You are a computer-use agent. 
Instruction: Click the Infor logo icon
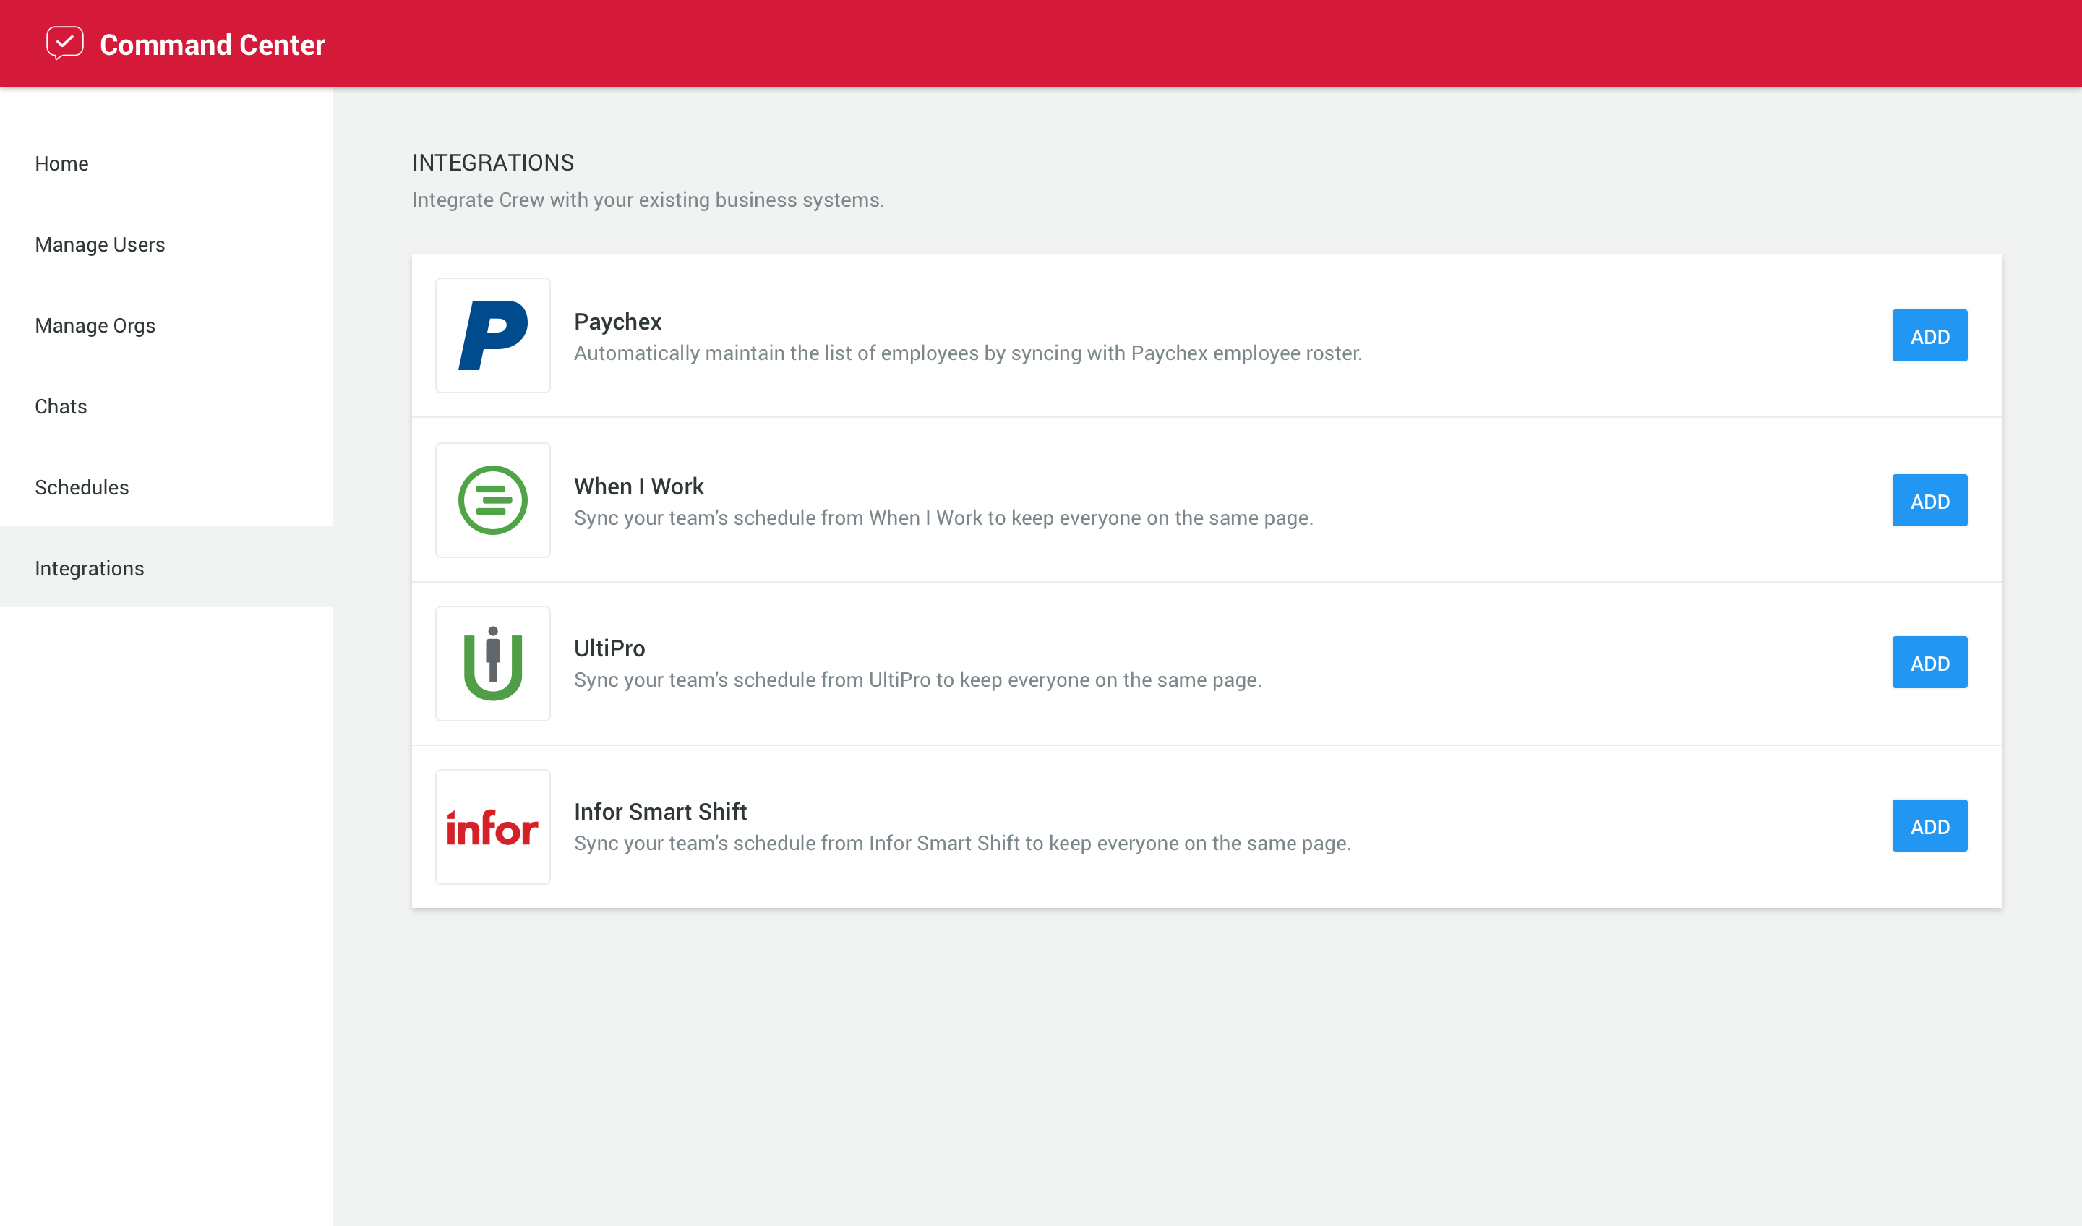click(492, 827)
